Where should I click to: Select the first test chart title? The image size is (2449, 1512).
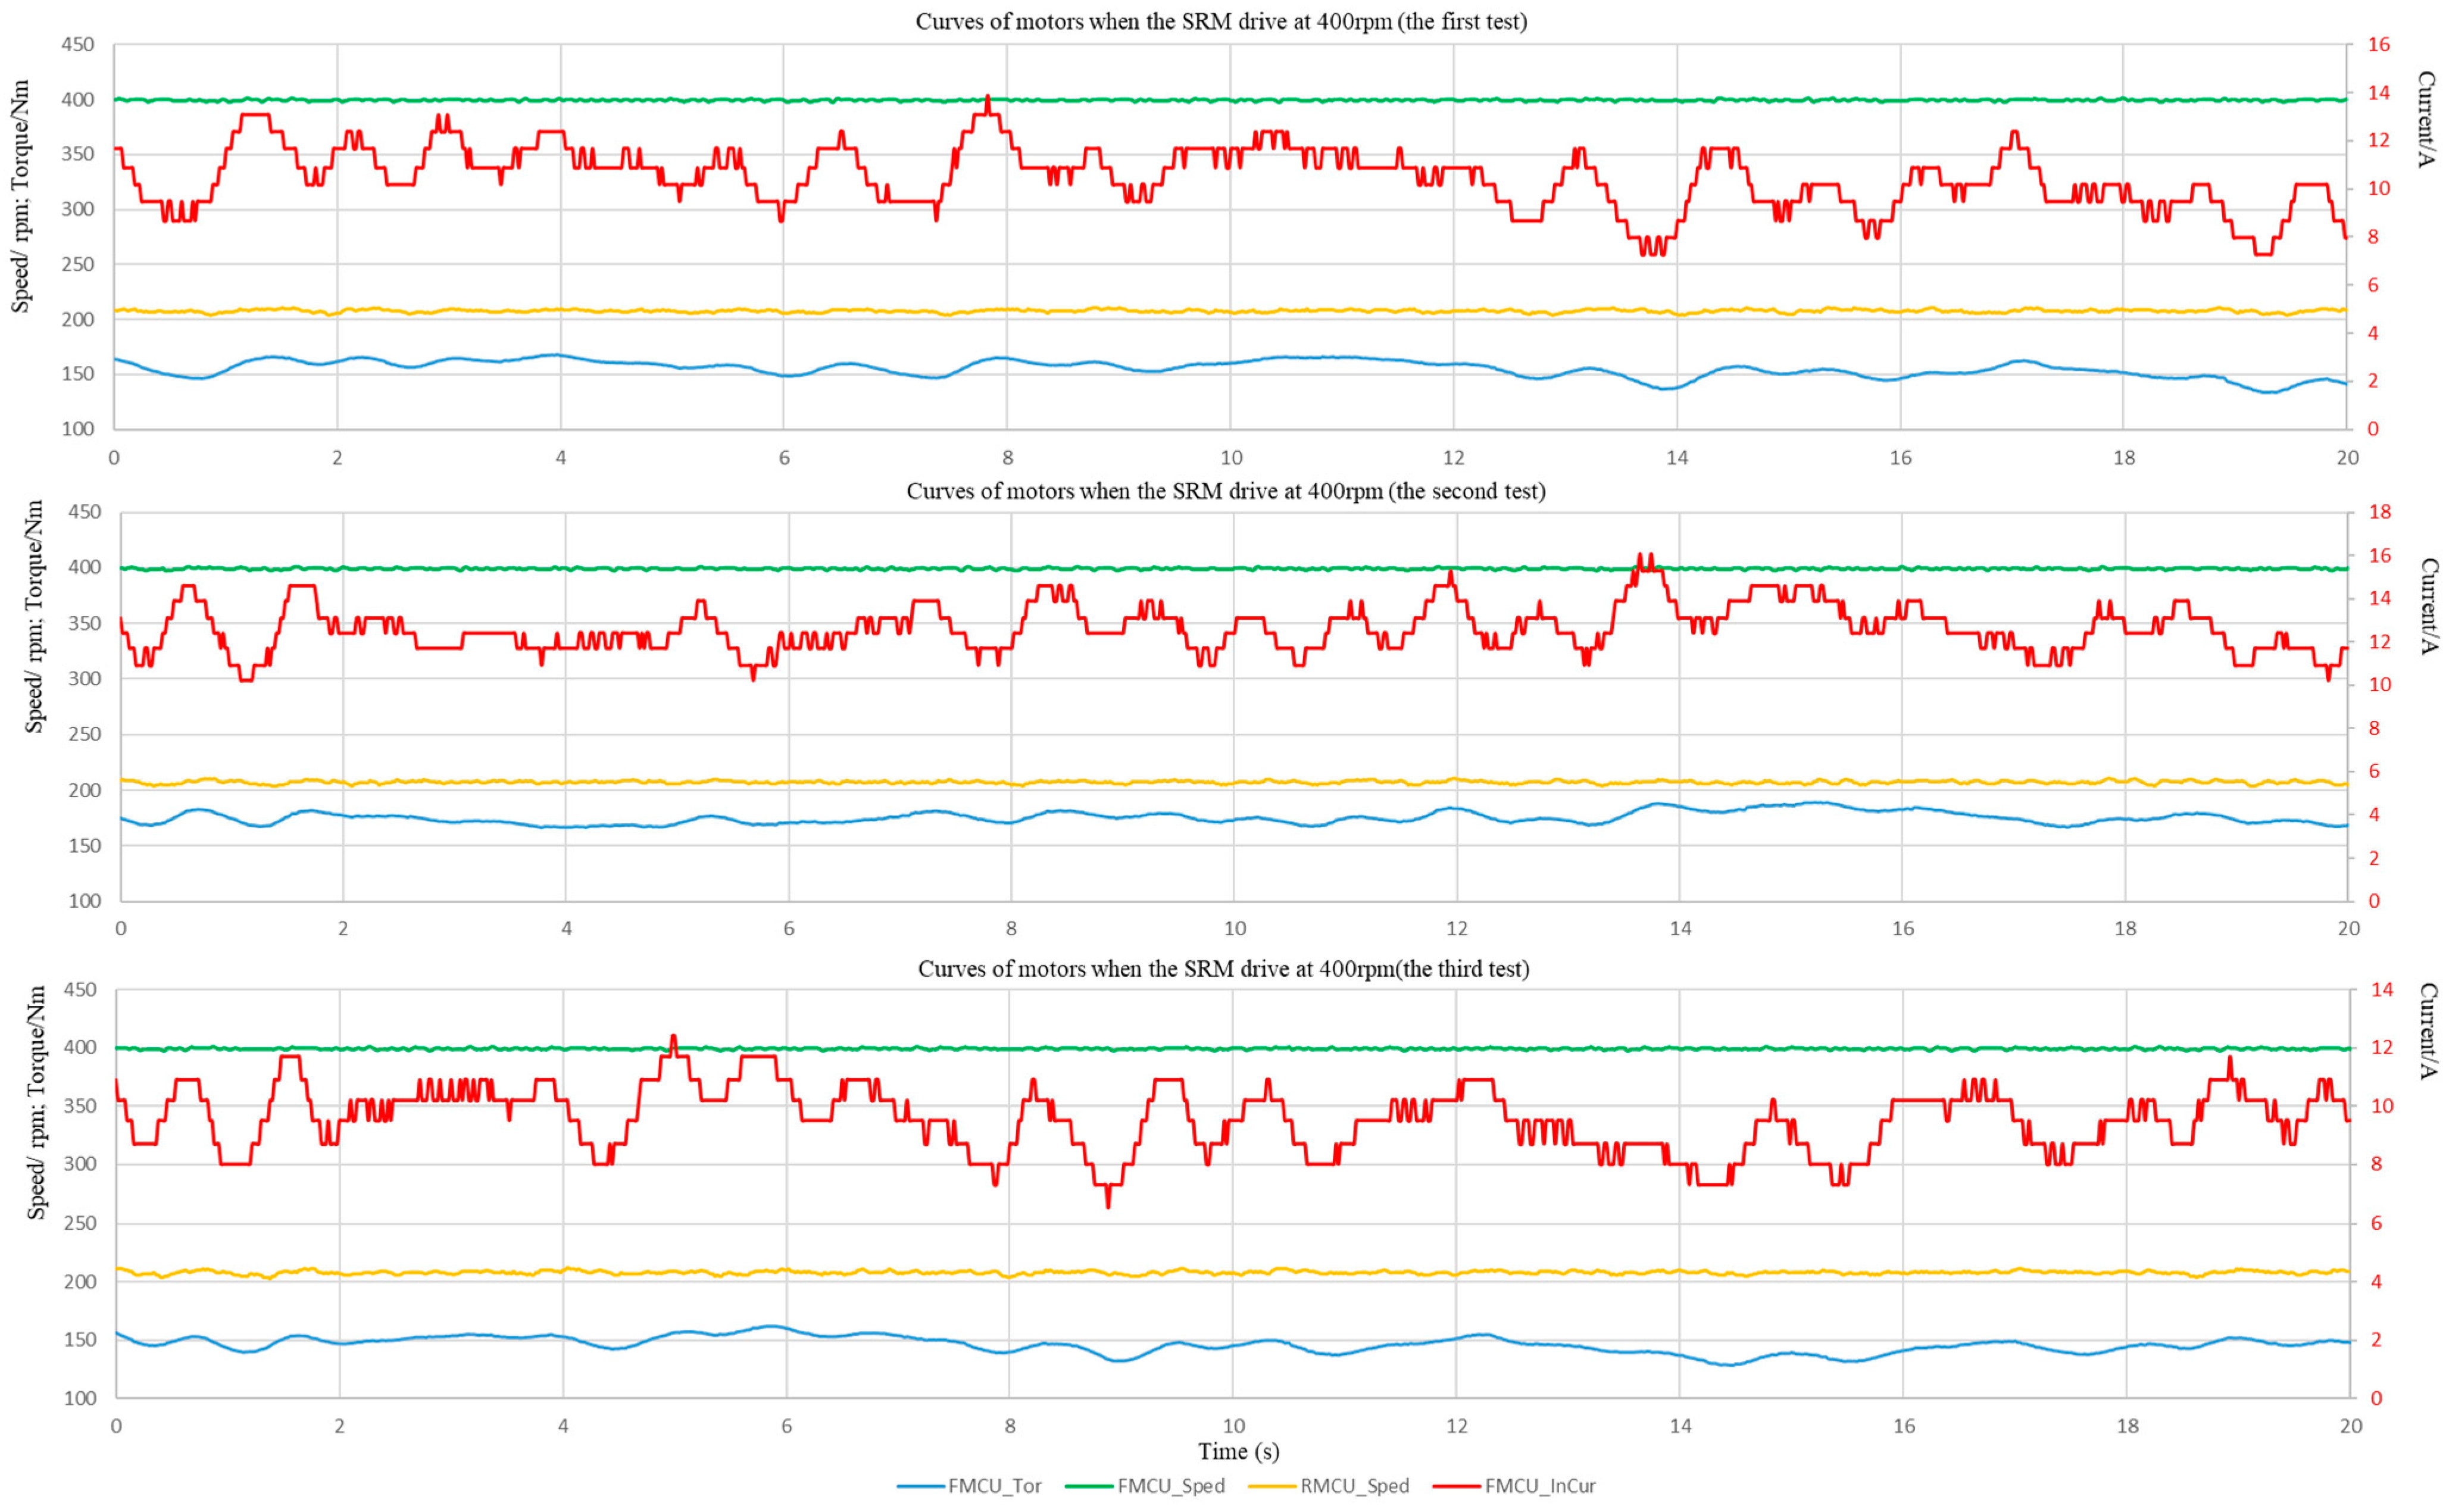(x=1221, y=22)
